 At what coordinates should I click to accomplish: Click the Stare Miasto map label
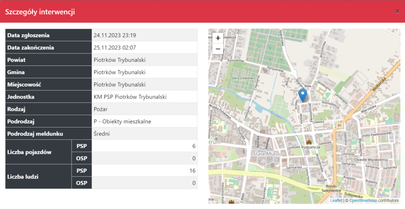pyautogui.click(x=267, y=153)
